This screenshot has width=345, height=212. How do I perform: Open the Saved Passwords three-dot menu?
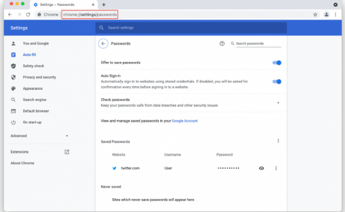(278, 141)
